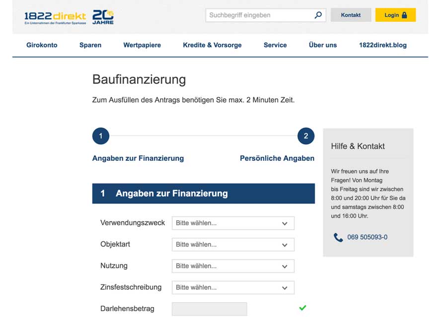
Task: Go to 1822direkt.blog
Action: 382,45
